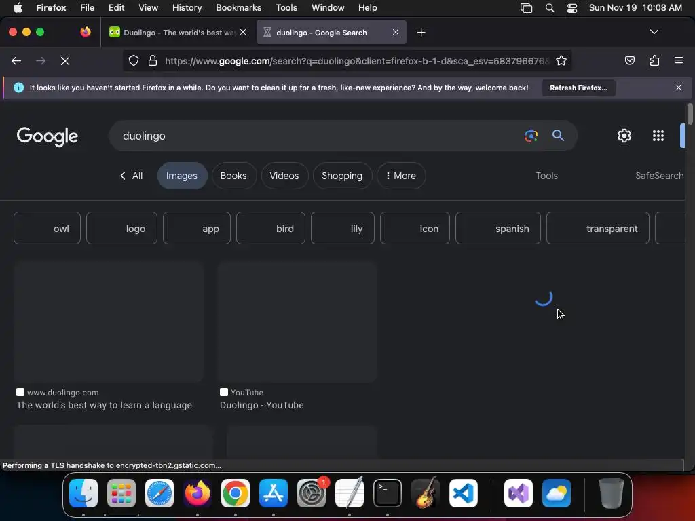Filter images by the lily chip
Viewport: 695px width, 521px height.
point(343,228)
